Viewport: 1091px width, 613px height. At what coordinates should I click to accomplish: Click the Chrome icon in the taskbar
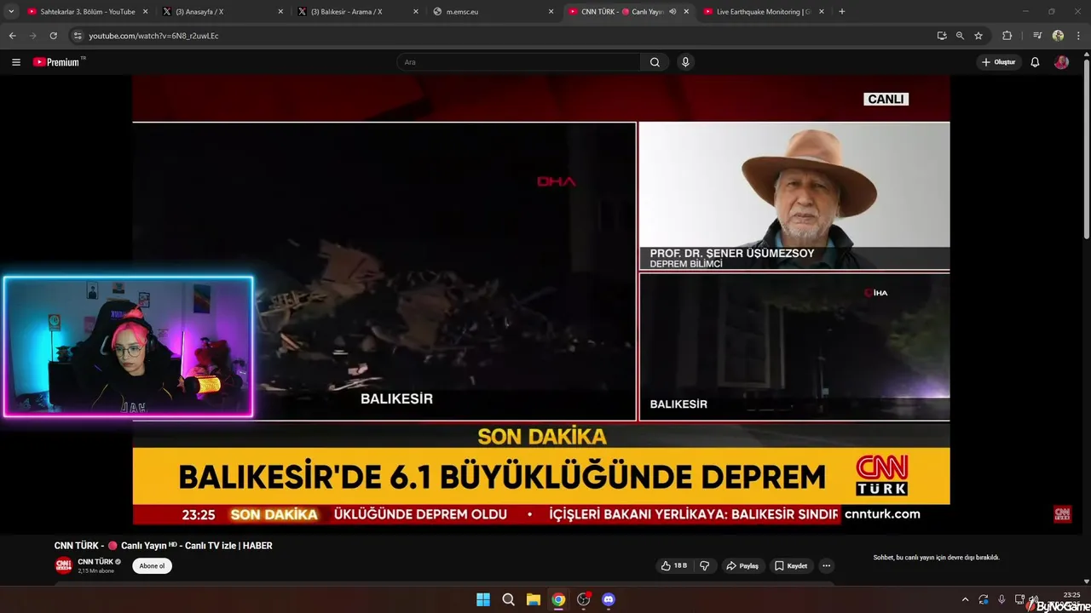coord(558,599)
